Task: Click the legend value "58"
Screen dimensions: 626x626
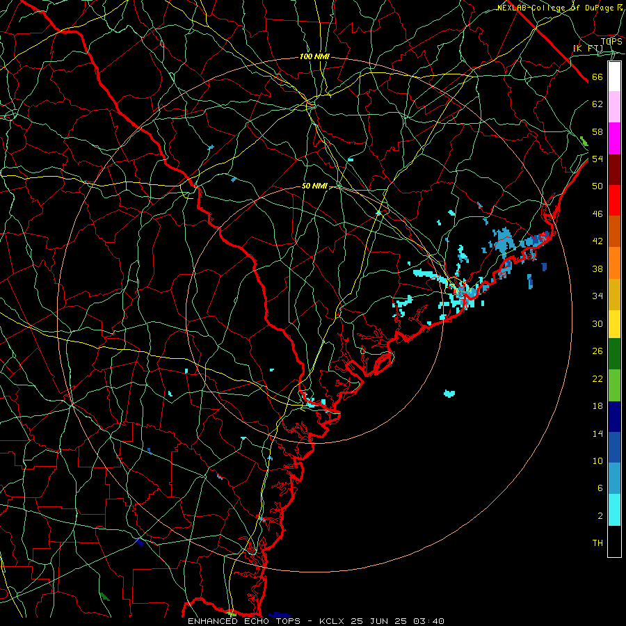Action: click(597, 131)
